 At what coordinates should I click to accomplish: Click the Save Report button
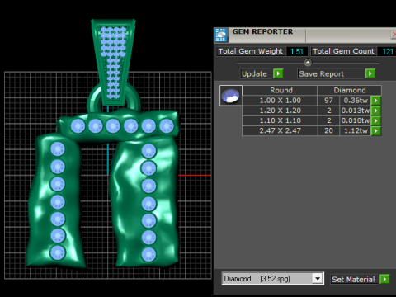coord(331,73)
